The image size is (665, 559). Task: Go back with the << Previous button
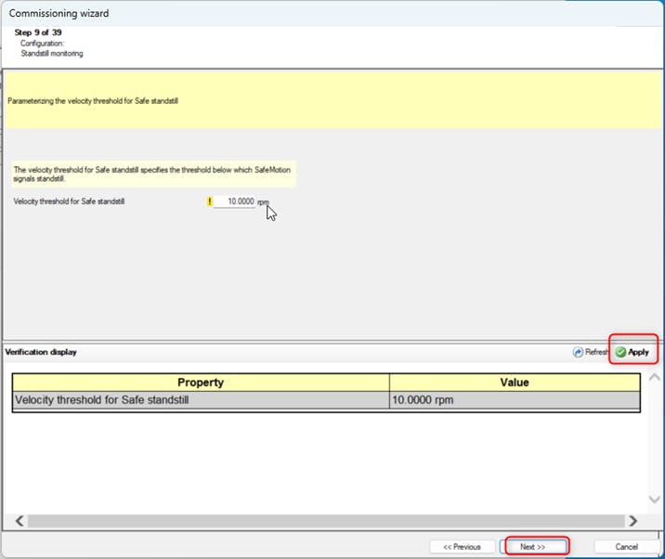(462, 547)
